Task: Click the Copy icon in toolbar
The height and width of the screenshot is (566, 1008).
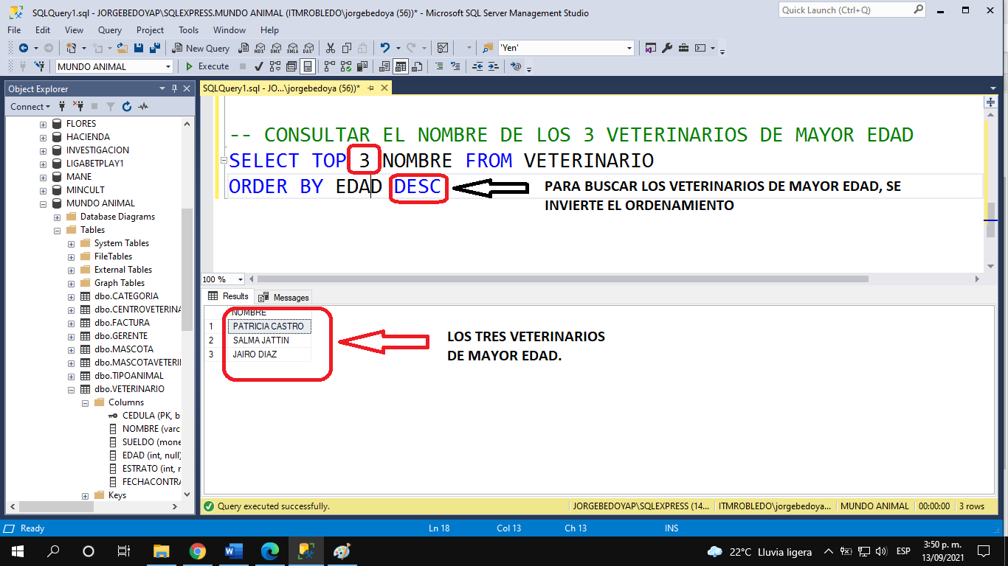Action: [x=346, y=48]
